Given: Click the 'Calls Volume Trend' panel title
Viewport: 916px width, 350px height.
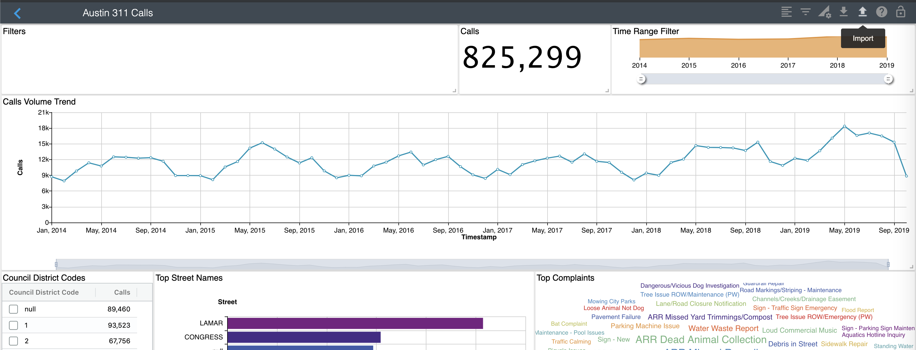Looking at the screenshot, I should point(39,102).
